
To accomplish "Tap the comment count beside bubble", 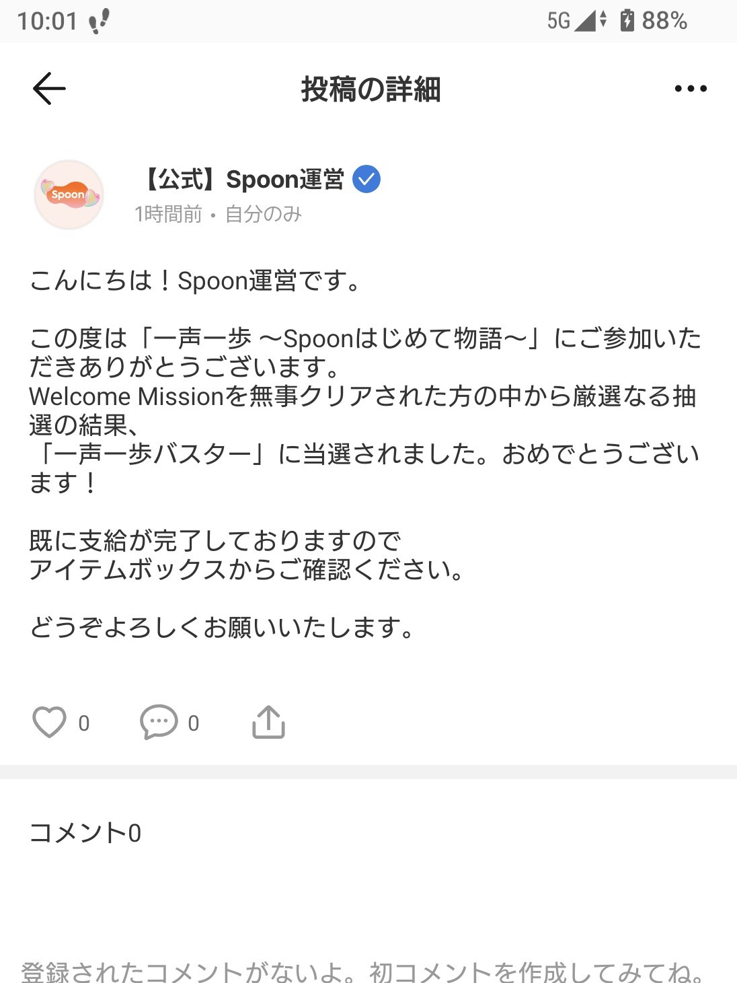I will point(194,723).
